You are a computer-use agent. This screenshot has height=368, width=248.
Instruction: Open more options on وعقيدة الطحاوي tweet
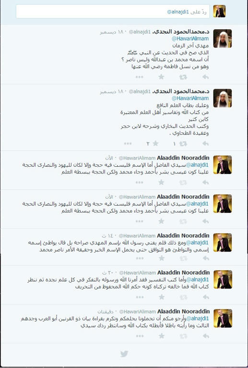(x=128, y=144)
